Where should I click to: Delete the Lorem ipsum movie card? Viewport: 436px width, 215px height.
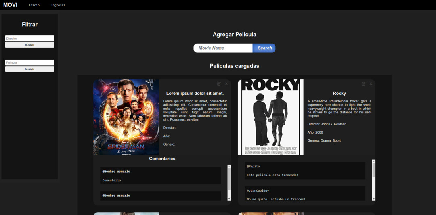[x=226, y=83]
